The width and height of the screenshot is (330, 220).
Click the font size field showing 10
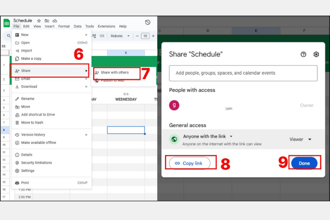145,36
